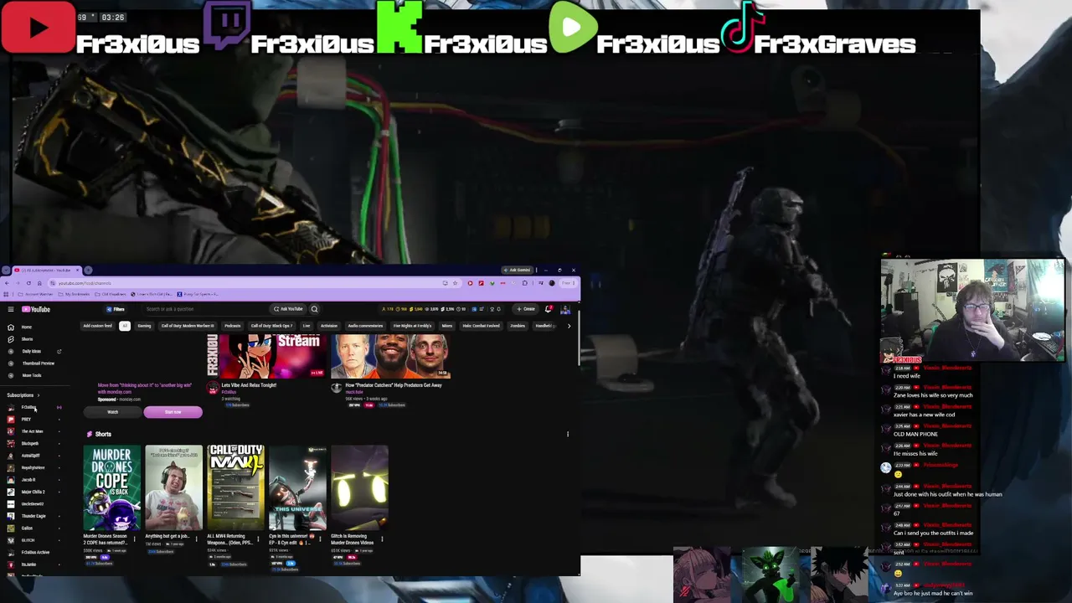Open the GLITCH subscription
The width and height of the screenshot is (1072, 603).
tap(28, 540)
